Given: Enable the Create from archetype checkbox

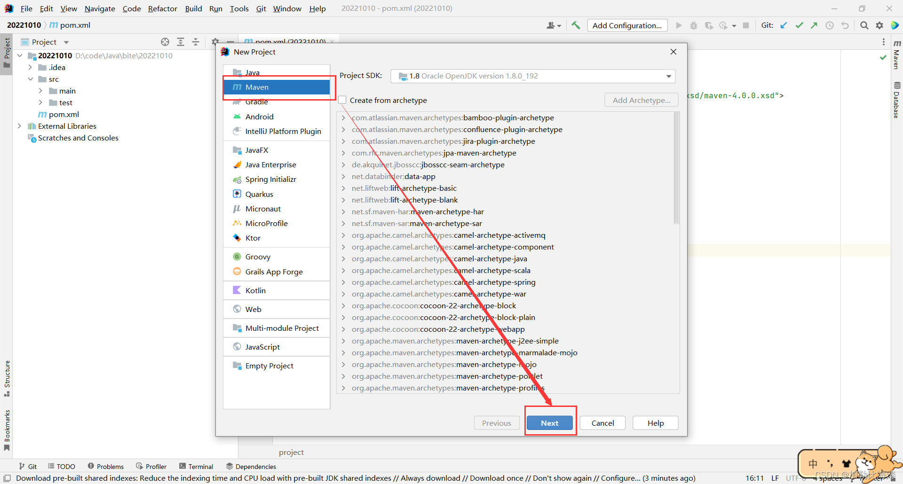Looking at the screenshot, I should 342,100.
